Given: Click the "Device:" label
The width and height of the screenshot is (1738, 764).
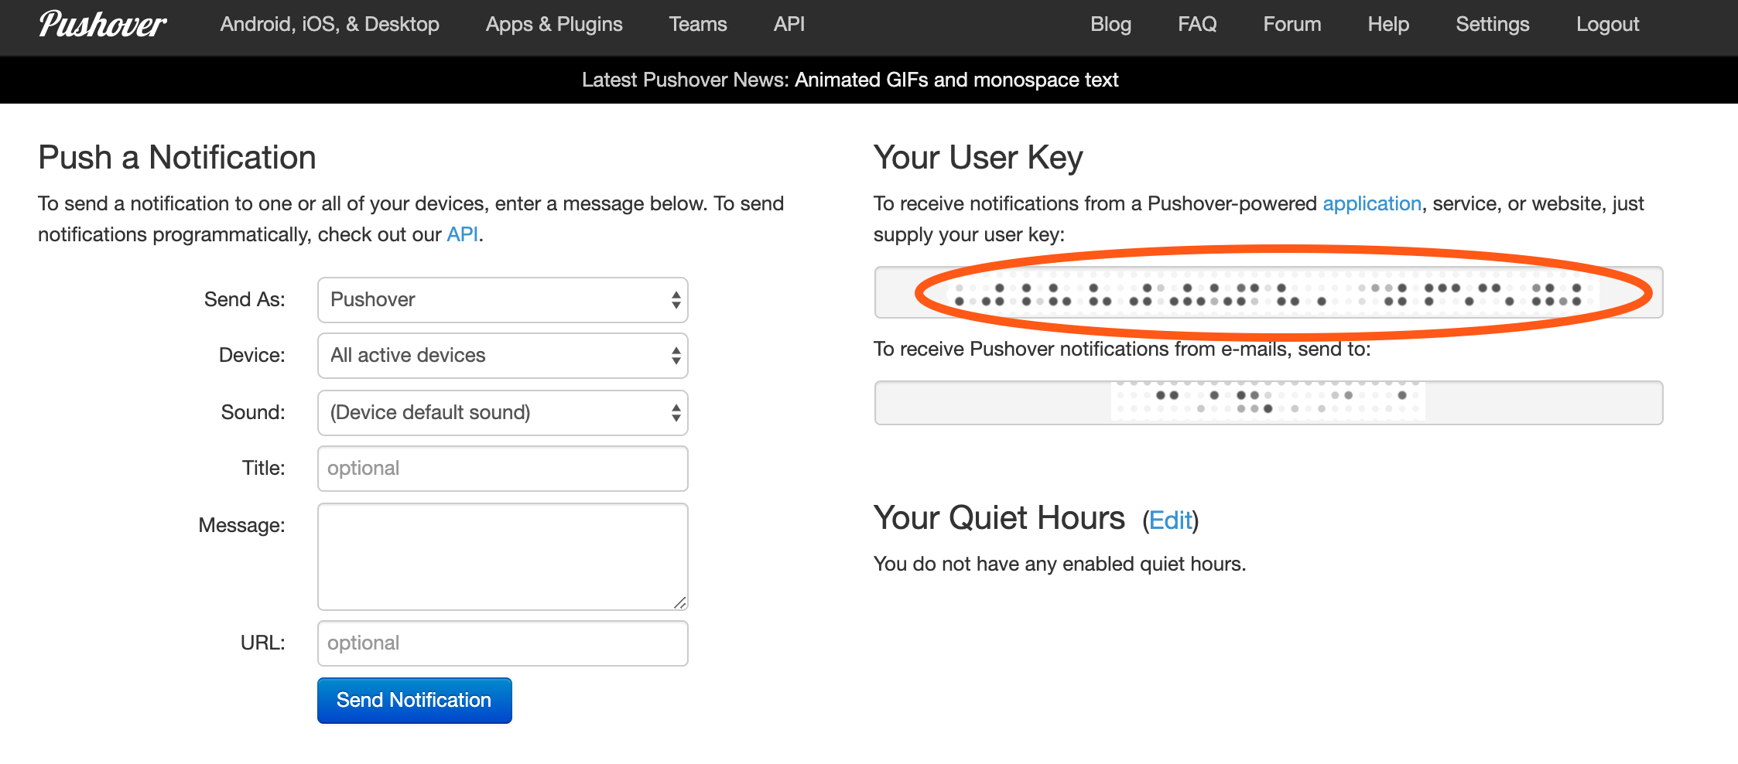Looking at the screenshot, I should (x=251, y=355).
